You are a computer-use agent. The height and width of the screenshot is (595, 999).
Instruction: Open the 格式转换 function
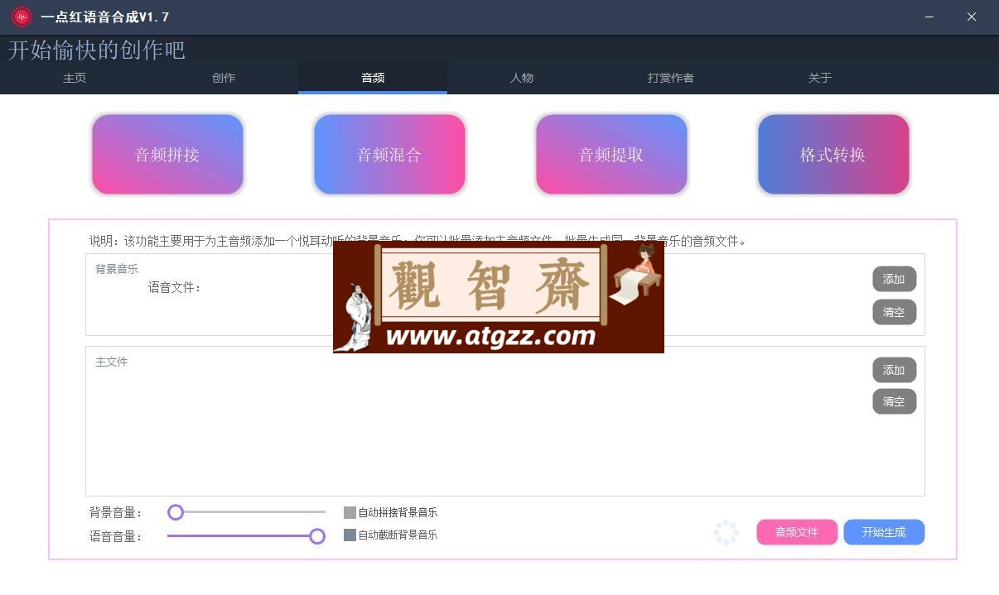point(833,155)
